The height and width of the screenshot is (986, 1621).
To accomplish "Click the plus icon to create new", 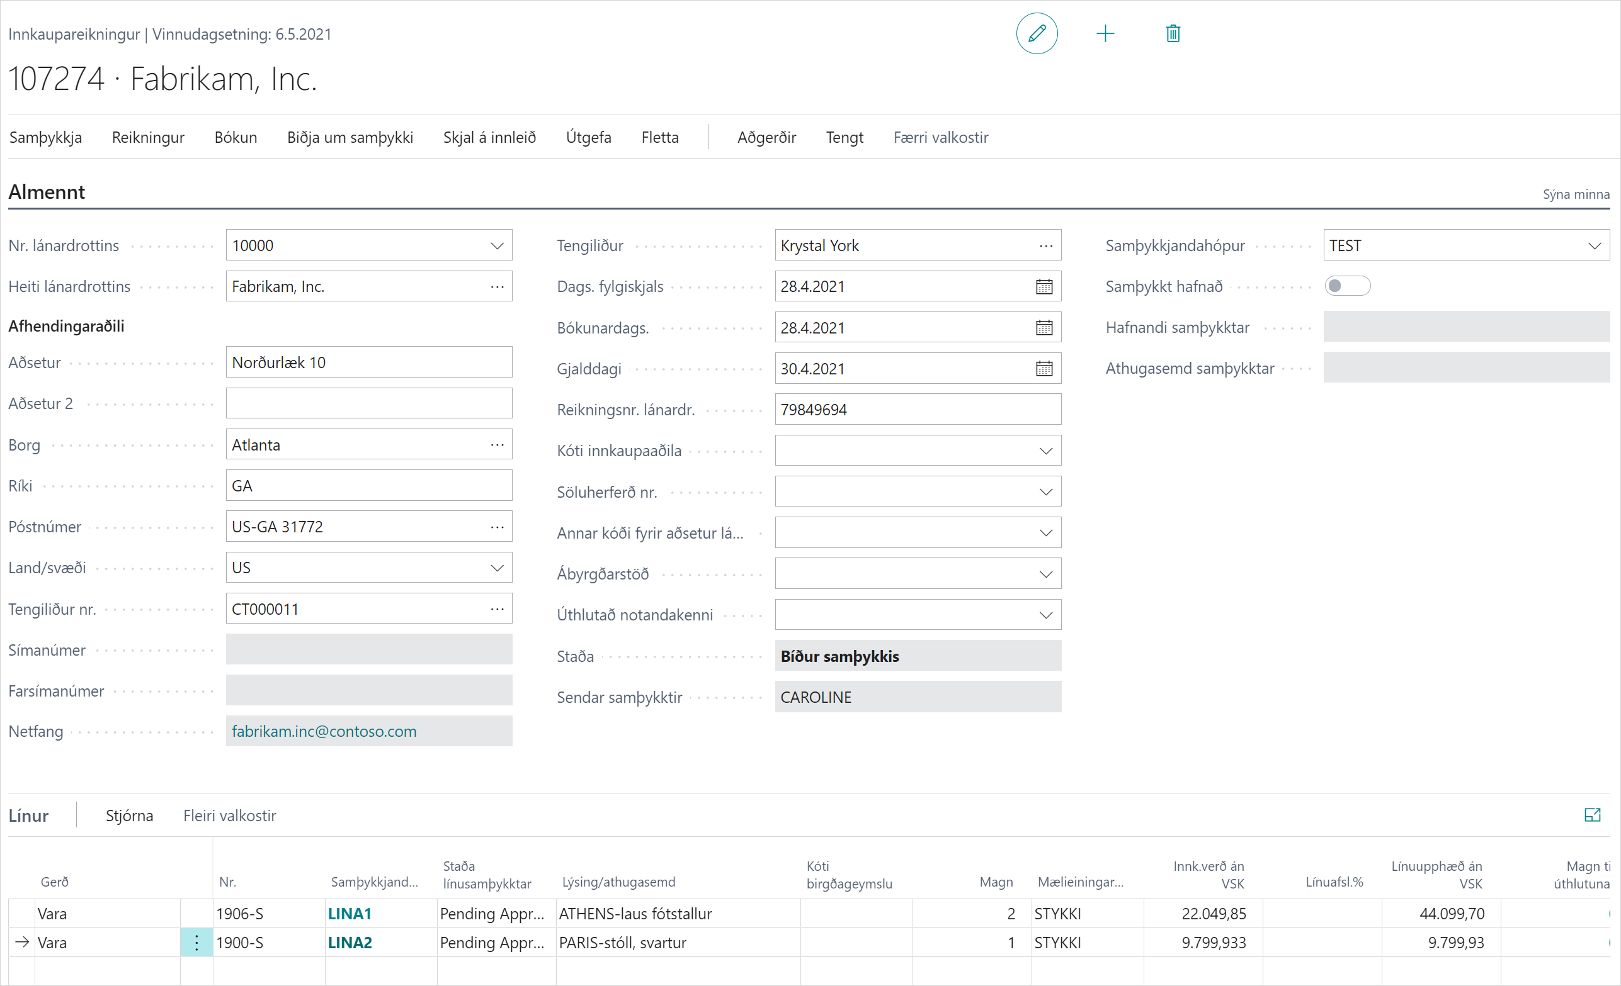I will coord(1105,33).
